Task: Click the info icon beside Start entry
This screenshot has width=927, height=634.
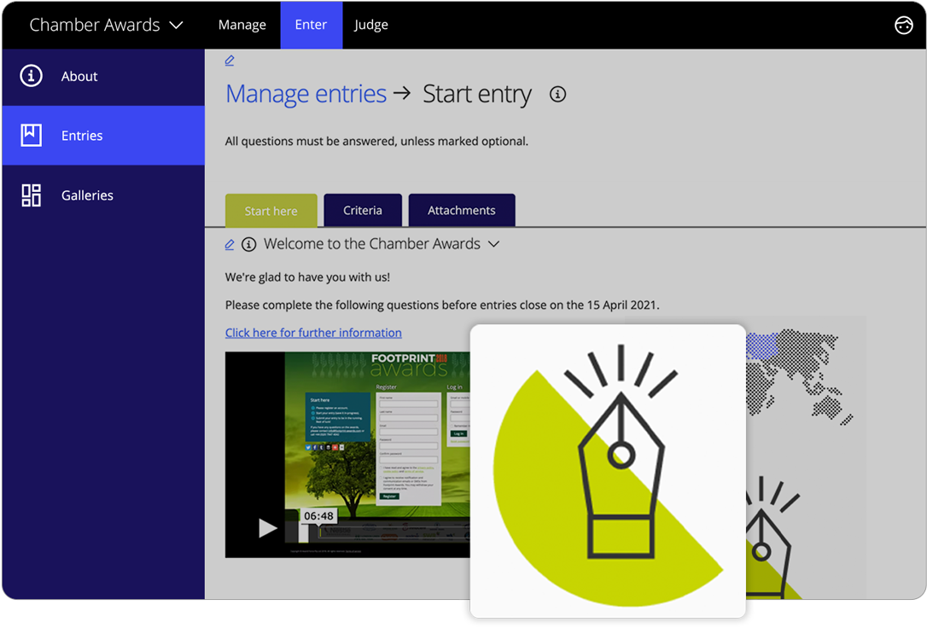Action: [x=557, y=94]
